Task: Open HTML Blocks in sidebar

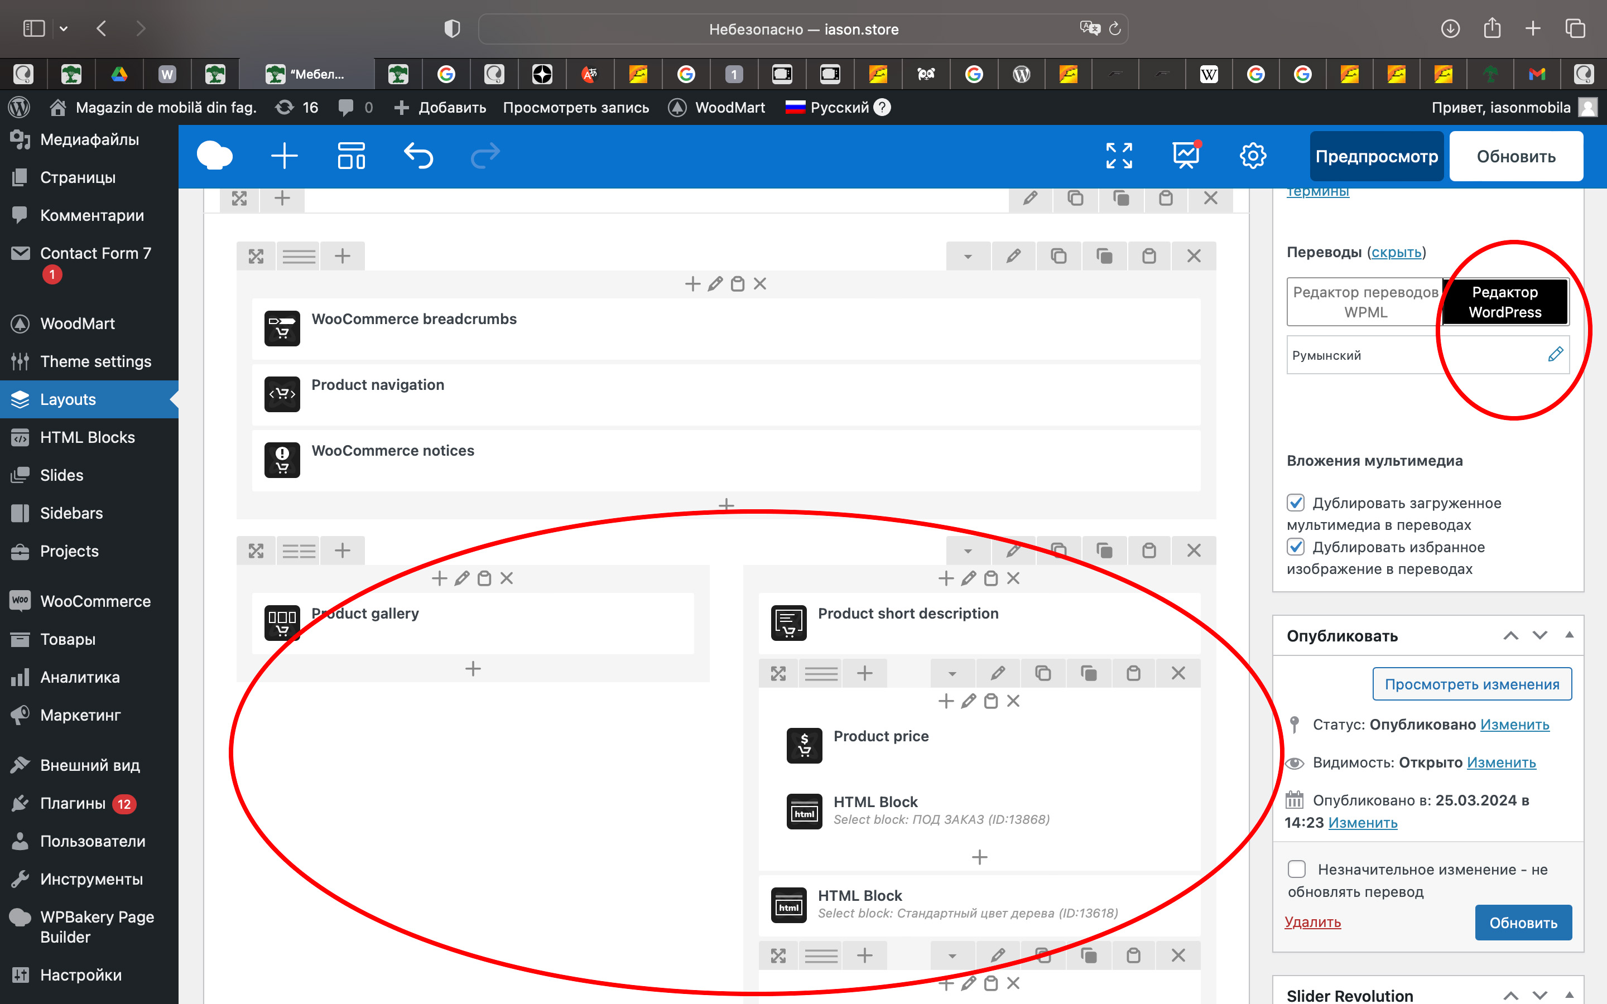Action: point(89,437)
